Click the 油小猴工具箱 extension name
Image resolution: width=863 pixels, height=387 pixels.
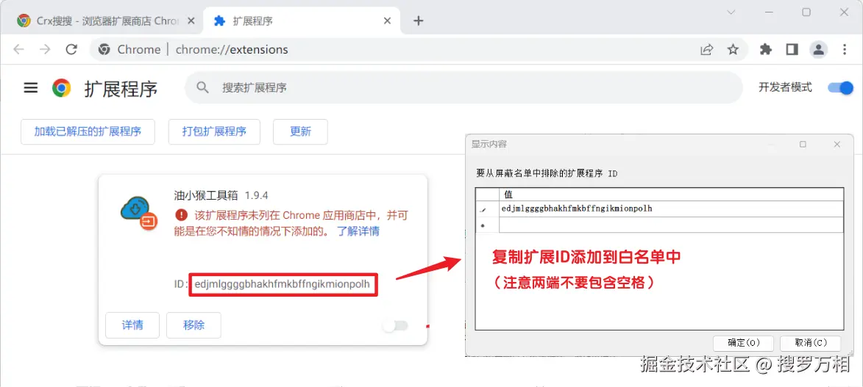[x=206, y=195]
